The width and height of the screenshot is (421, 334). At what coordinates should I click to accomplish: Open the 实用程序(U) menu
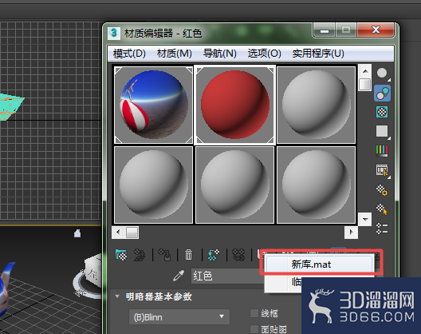click(318, 54)
